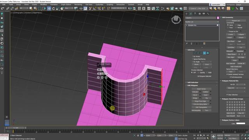Toggle the Full Interactivity checkbox

[230, 77]
